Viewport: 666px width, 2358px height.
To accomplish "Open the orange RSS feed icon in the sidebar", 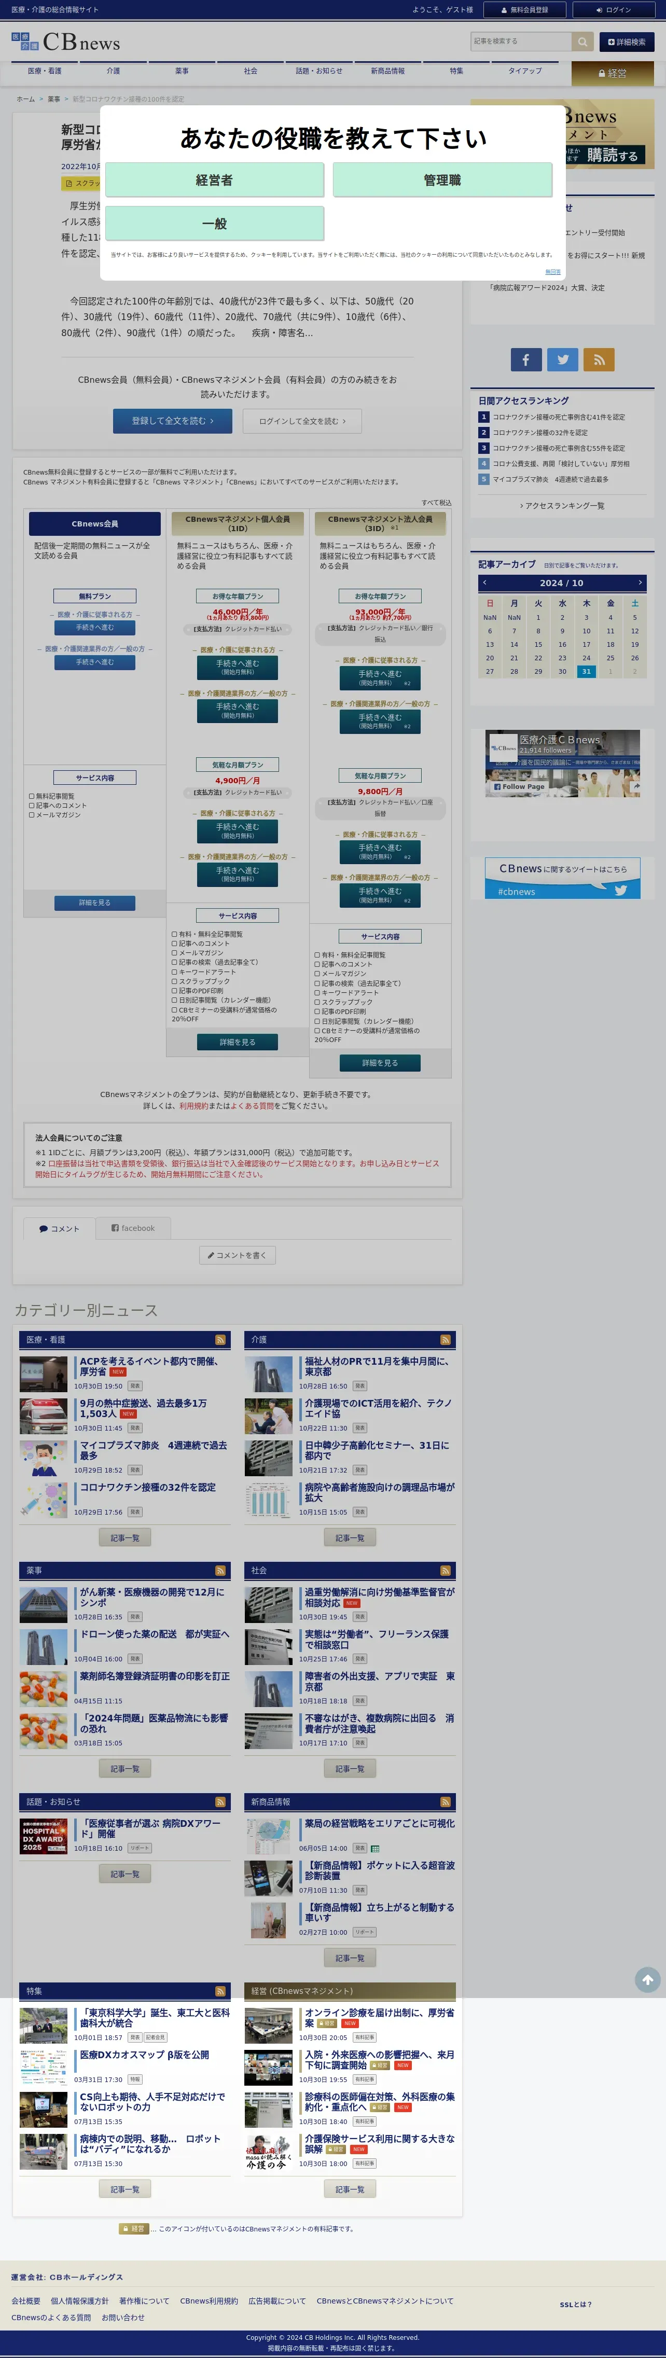I will 599,360.
